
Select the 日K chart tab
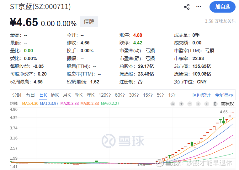point(43,95)
